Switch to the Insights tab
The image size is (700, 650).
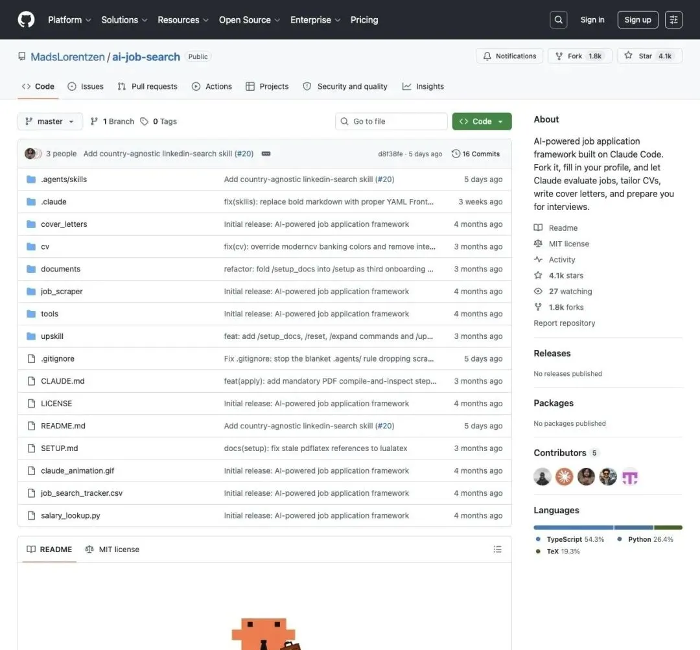423,87
